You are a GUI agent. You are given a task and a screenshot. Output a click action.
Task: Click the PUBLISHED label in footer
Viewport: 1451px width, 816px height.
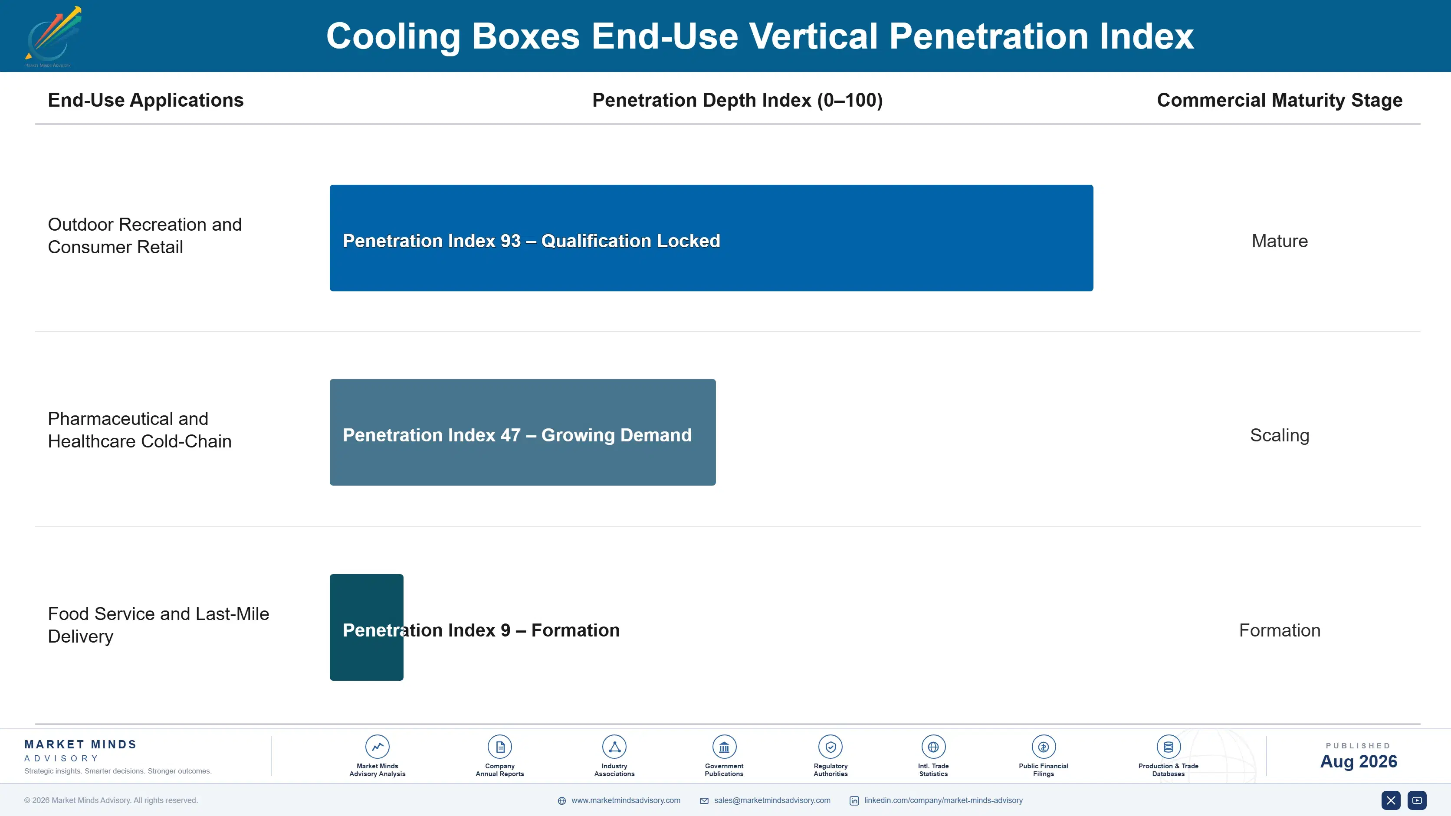(1359, 746)
